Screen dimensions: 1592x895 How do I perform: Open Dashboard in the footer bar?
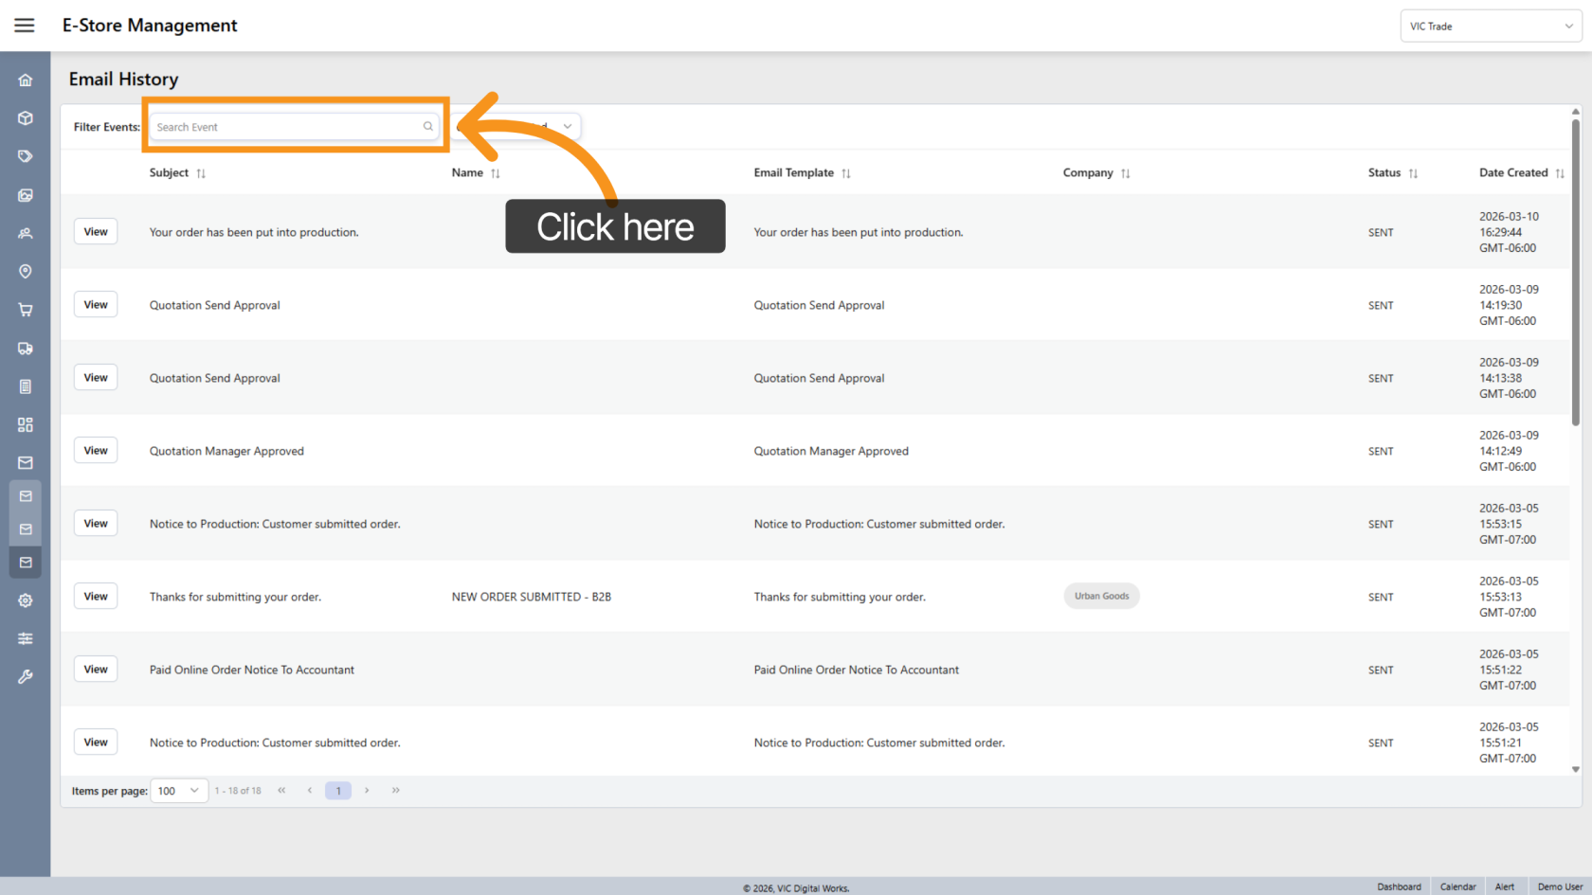click(x=1399, y=886)
